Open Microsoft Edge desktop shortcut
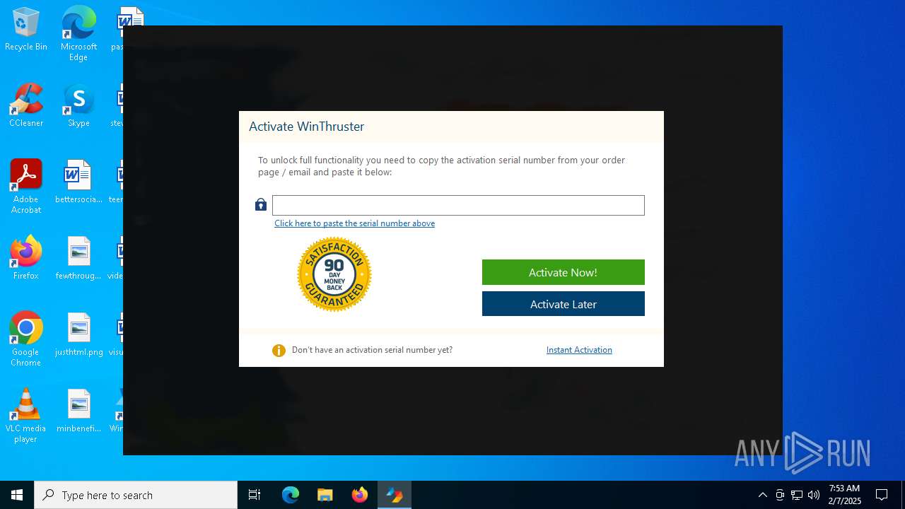Screen dimensions: 905x509 (x=78, y=34)
